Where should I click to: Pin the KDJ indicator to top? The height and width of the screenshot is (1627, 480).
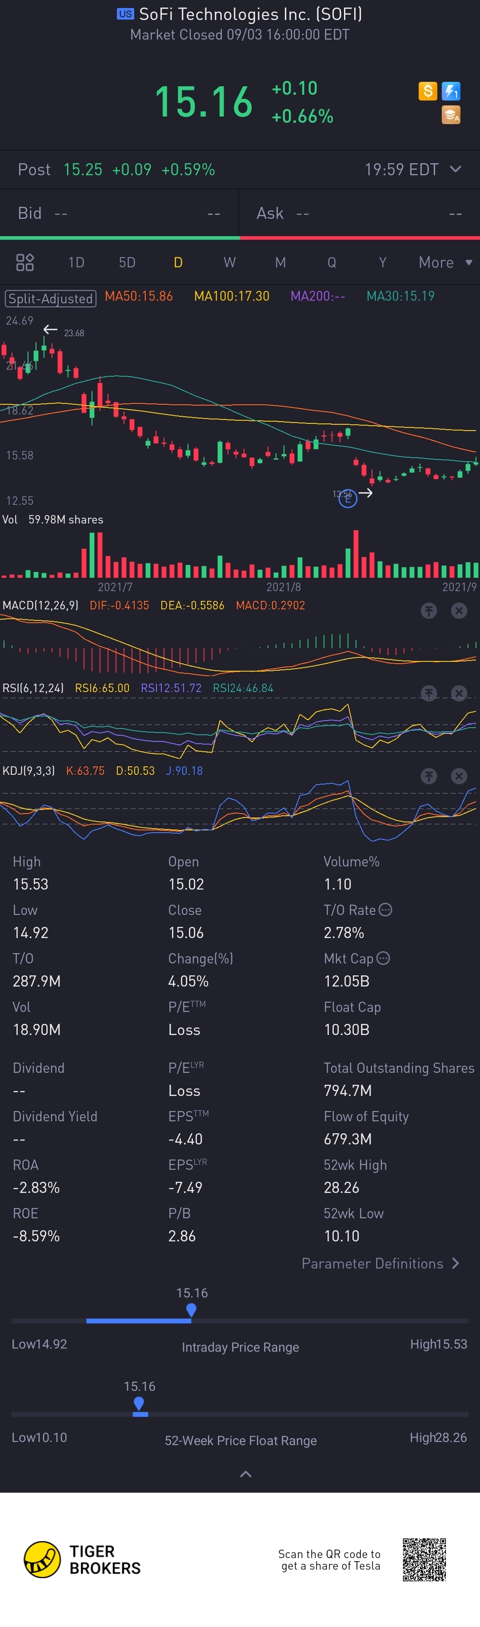pos(429,776)
